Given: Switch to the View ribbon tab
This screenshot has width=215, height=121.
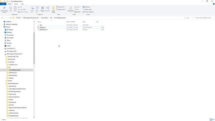Looking at the screenshot, I should [x=22, y=4].
